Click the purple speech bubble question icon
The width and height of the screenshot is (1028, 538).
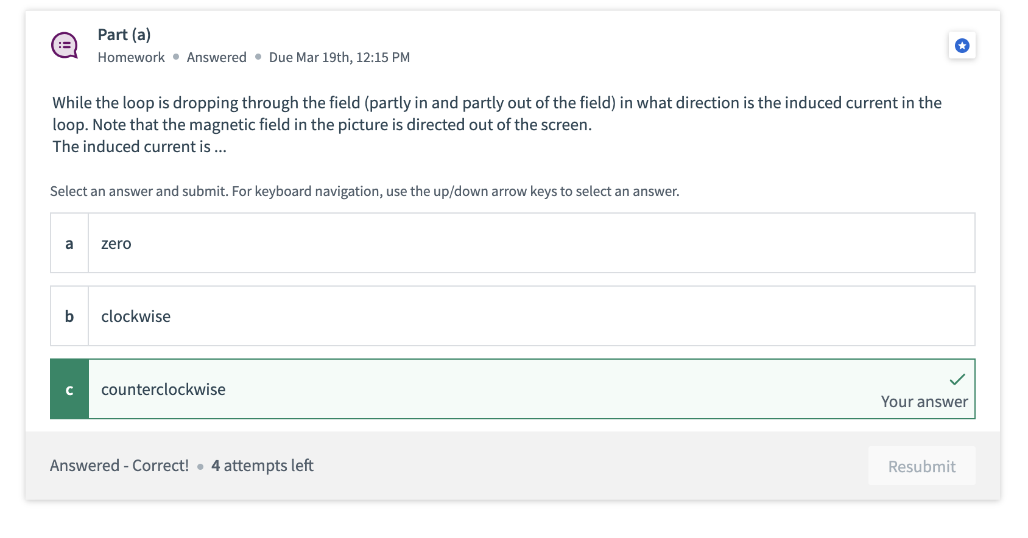point(64,44)
